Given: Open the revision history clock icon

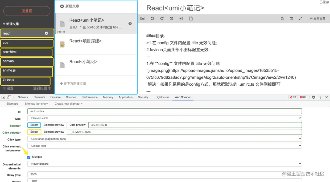Looking at the screenshot, I should click(x=171, y=19).
